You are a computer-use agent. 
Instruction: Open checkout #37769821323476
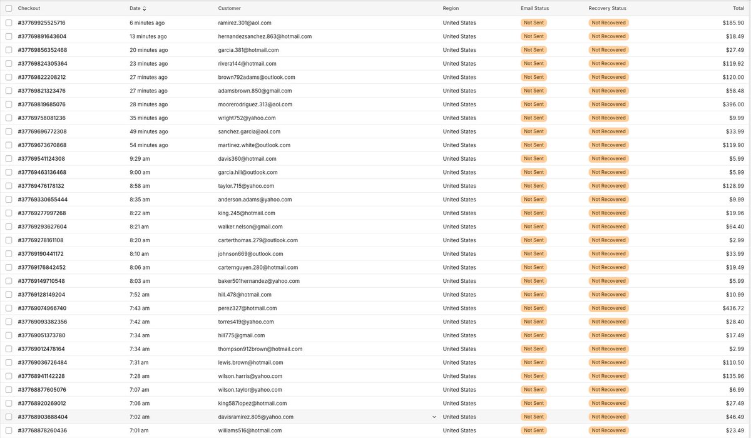(42, 91)
